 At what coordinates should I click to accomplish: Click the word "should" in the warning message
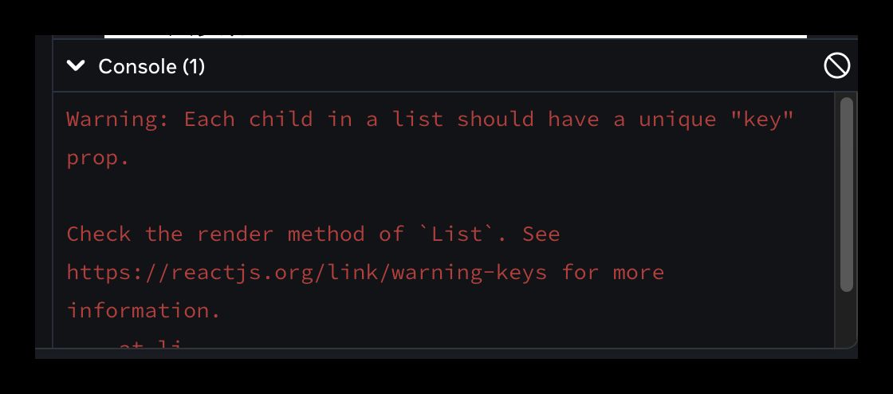pos(495,120)
